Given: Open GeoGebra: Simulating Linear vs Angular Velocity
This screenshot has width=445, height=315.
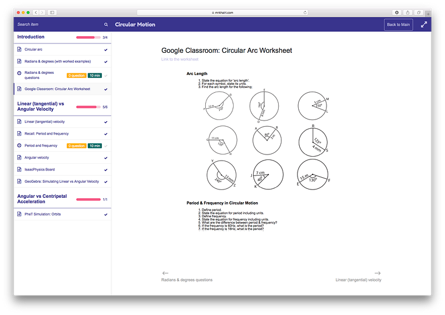Looking at the screenshot, I should coord(62,181).
